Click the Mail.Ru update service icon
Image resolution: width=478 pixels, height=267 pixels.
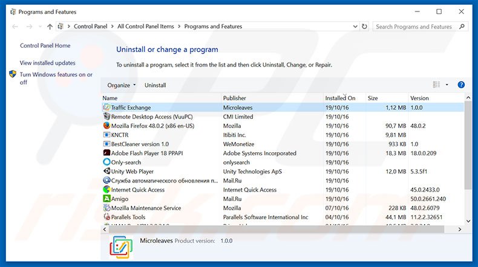106,180
